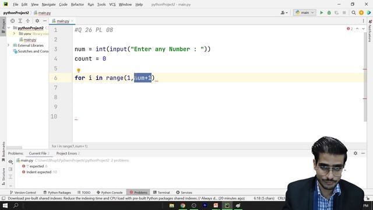Image resolution: width=373 pixels, height=210 pixels.
Task: Open Chrome from the taskbar
Action: coord(182,205)
